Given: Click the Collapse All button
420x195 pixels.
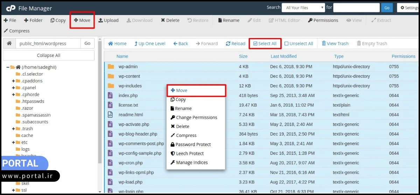Looking at the screenshot, I should (49, 55).
